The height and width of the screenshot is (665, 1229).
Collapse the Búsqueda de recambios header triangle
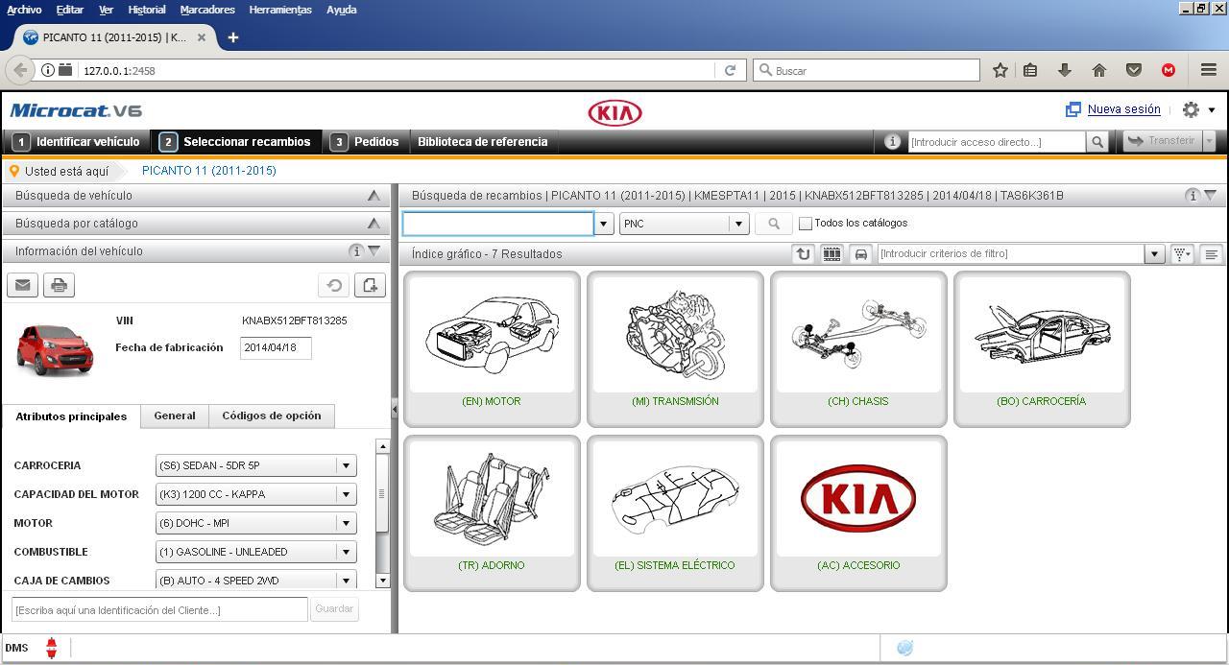coord(1211,196)
